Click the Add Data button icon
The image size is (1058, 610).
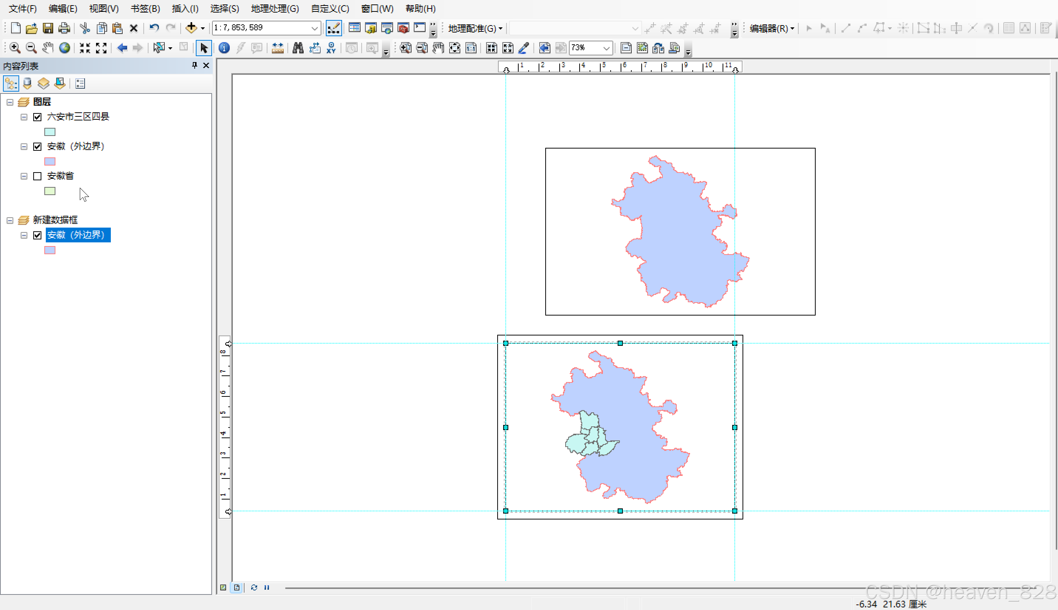pyautogui.click(x=191, y=28)
